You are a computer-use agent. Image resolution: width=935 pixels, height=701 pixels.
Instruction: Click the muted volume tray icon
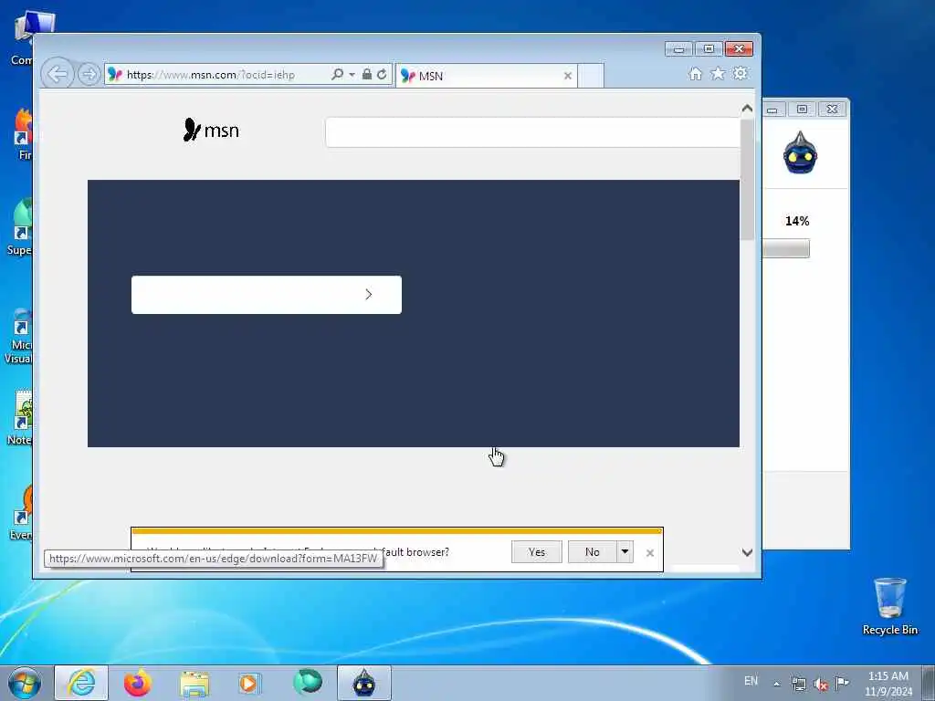[821, 684]
